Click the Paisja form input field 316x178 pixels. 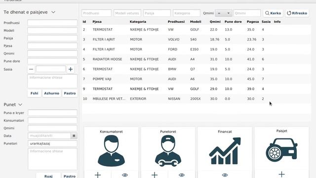[52, 38]
